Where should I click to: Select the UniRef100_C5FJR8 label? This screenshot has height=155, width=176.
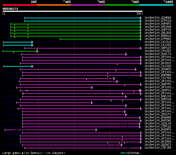(x=158, y=148)
